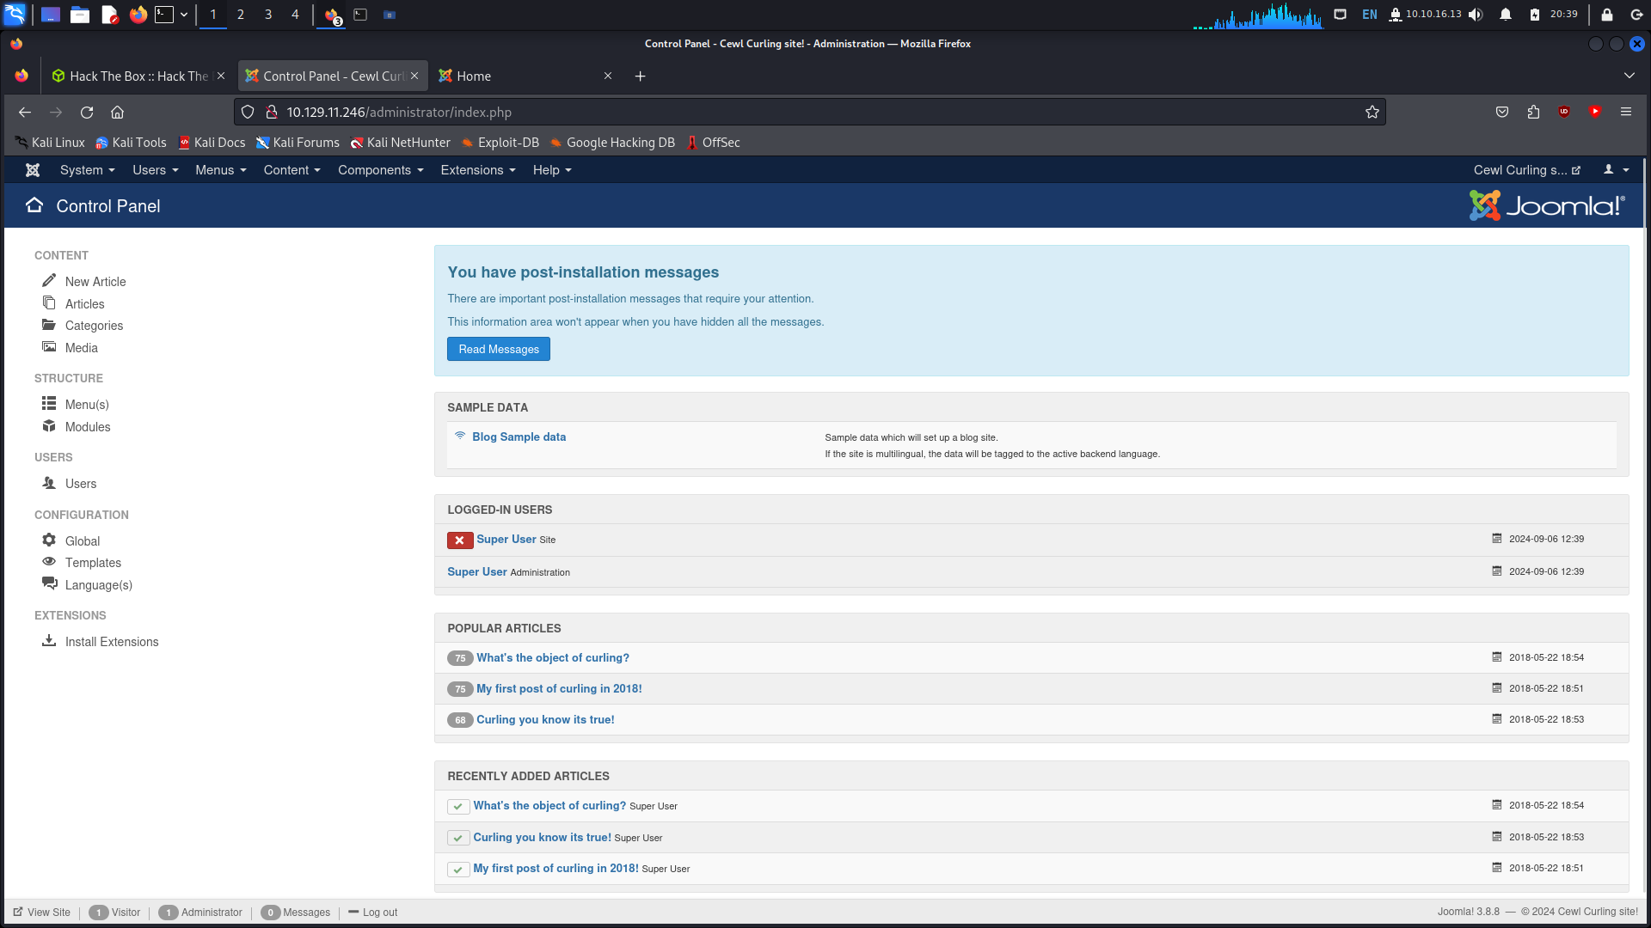Viewport: 1651px width, 928px height.
Task: Expand the Extensions dropdown menu
Action: click(478, 170)
